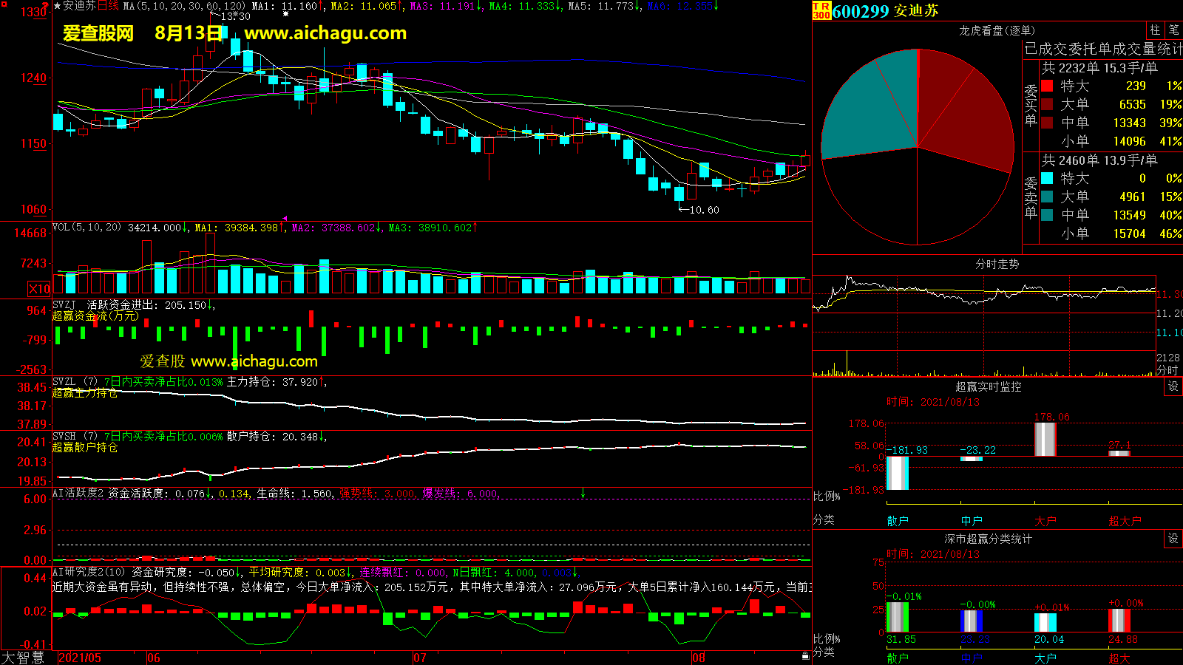The image size is (1183, 665).
Task: Switch 龙虎看盘 to 柱 bar view
Action: pos(1155,30)
